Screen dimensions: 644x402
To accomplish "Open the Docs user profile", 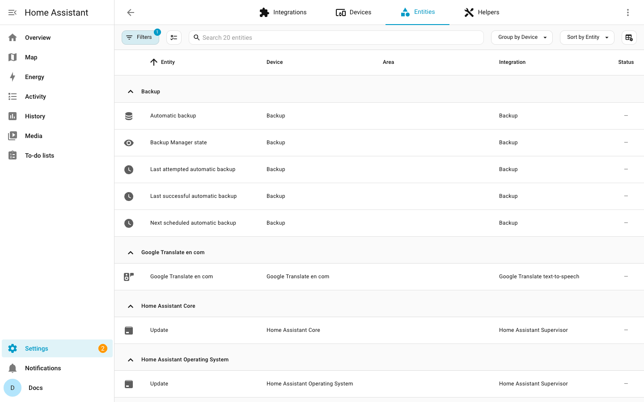I will click(57, 388).
